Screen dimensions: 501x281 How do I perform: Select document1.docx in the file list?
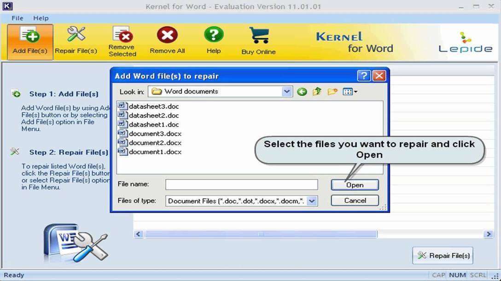[x=150, y=152]
